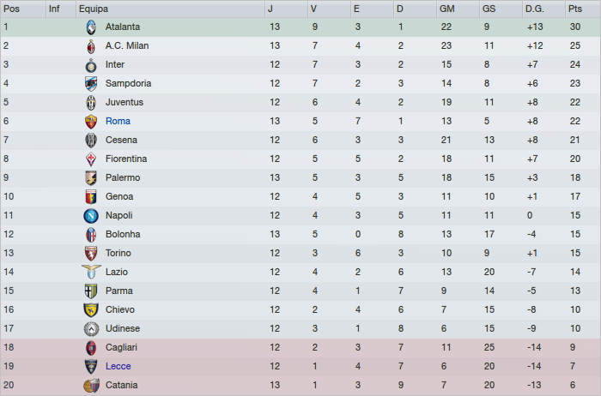
Task: Select the Palermo table row name
Action: pyautogui.click(x=123, y=177)
